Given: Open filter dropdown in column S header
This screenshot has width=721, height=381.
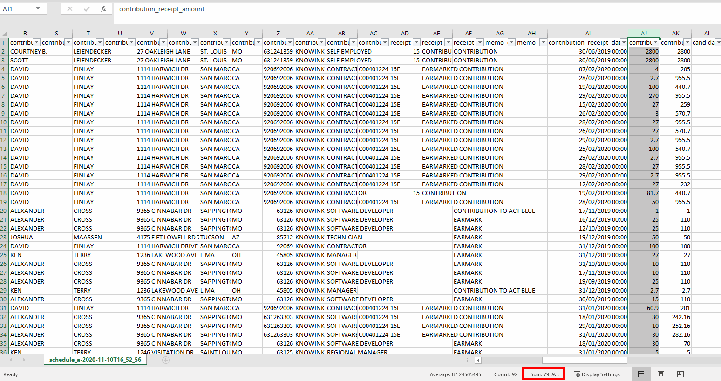Looking at the screenshot, I should click(68, 42).
